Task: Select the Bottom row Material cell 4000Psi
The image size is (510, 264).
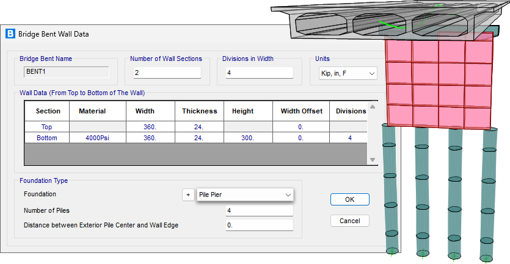Action: point(92,138)
